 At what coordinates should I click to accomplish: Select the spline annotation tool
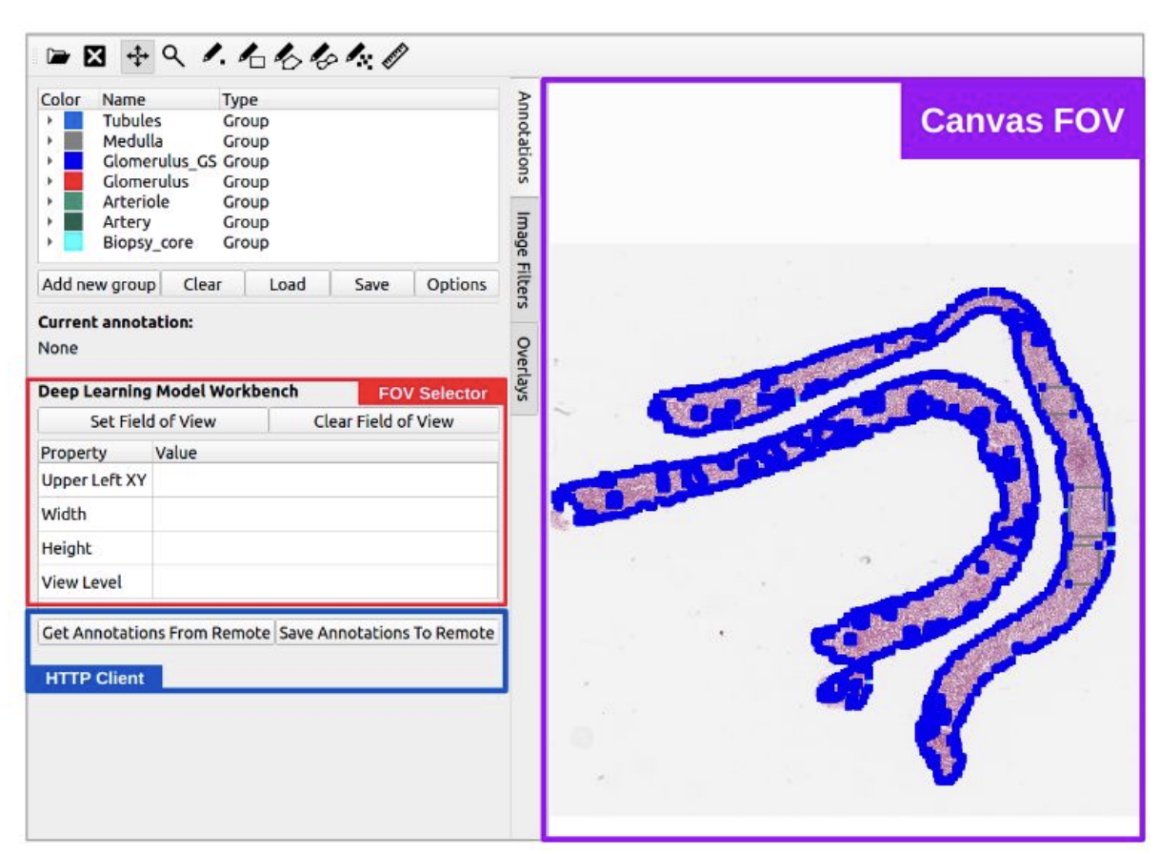[x=324, y=57]
